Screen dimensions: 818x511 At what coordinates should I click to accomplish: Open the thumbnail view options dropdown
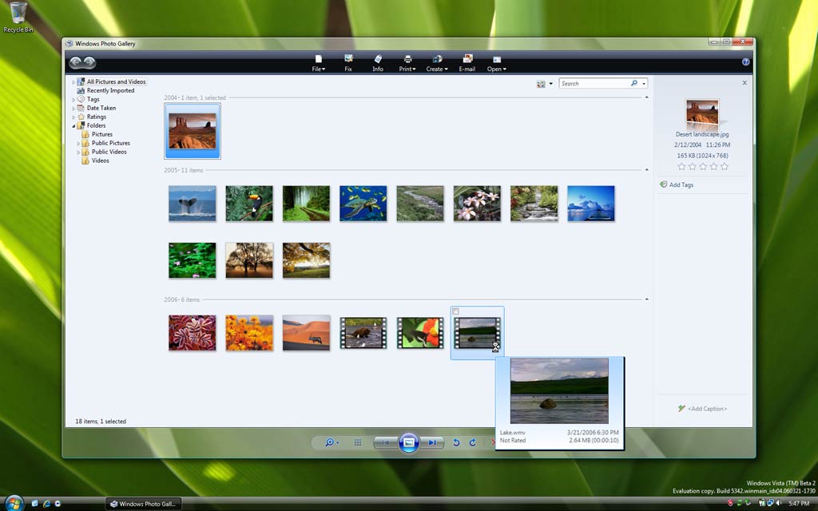point(546,83)
